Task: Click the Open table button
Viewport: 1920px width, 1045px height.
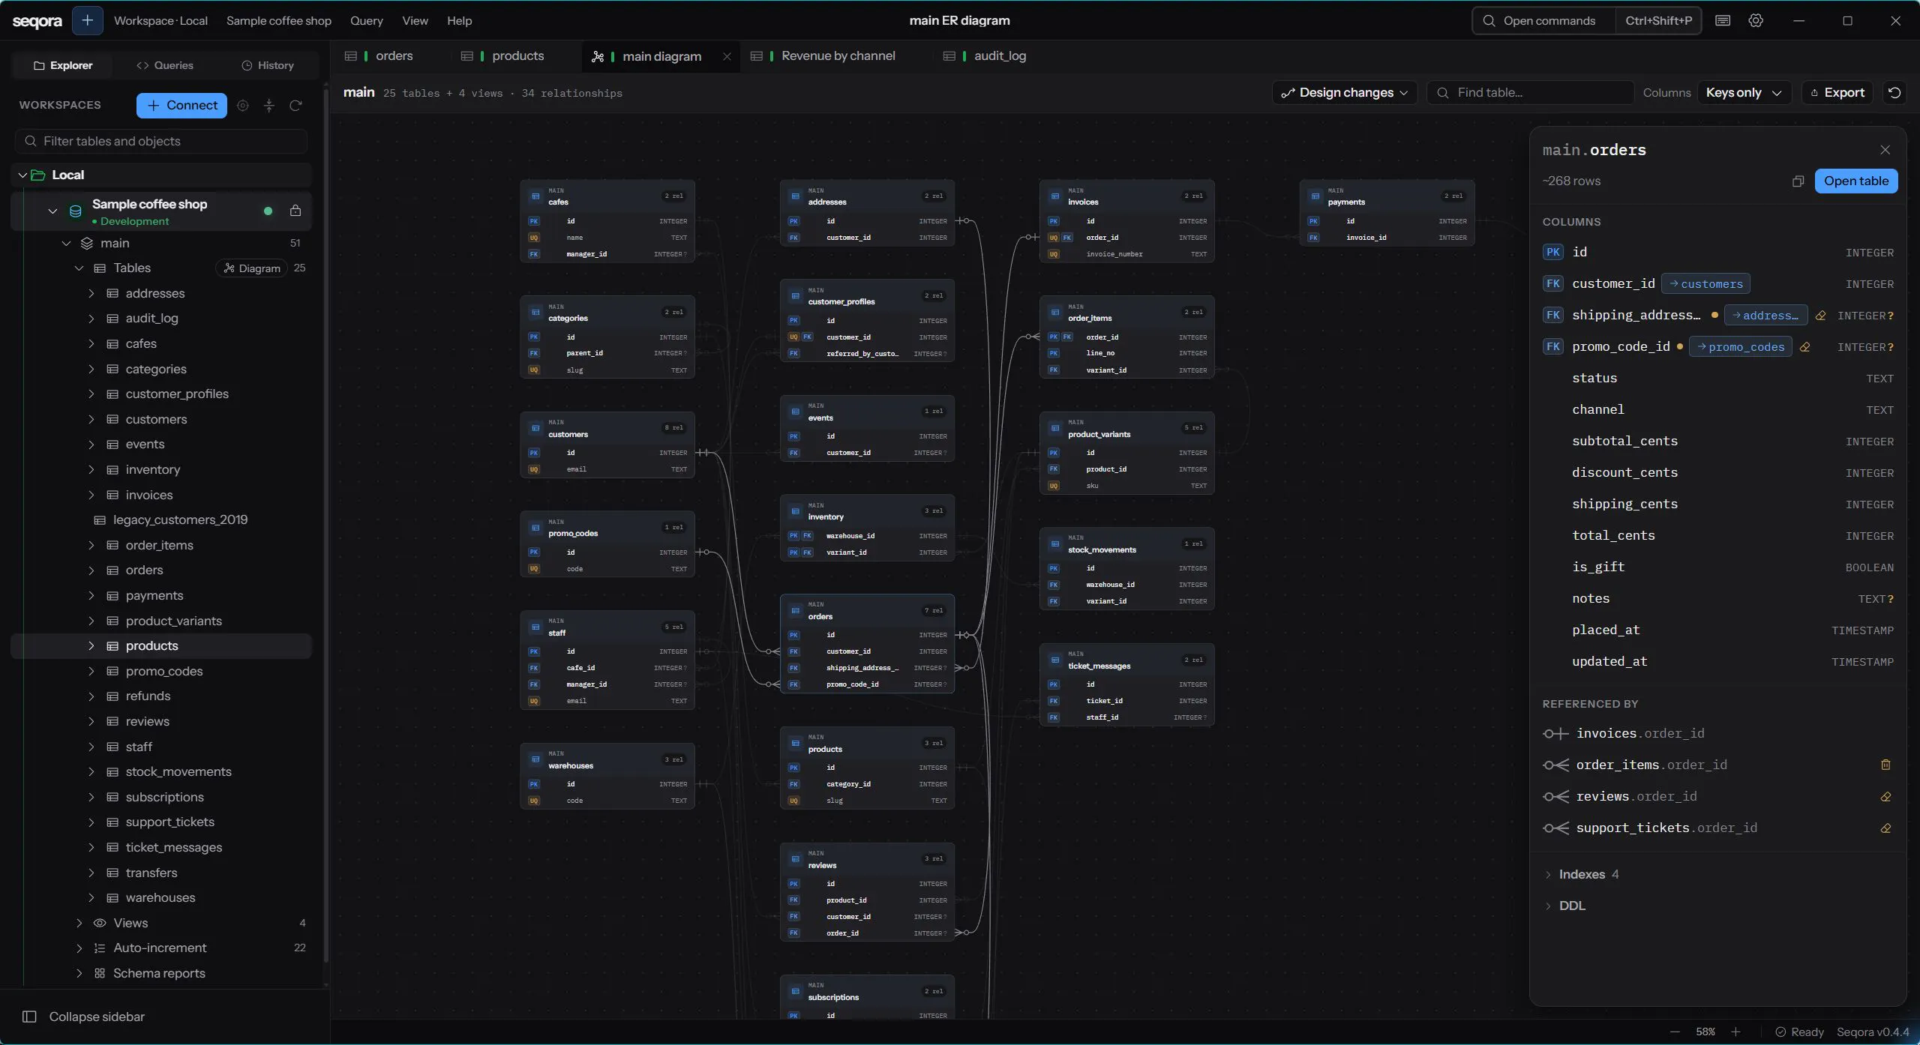Action: pos(1856,181)
